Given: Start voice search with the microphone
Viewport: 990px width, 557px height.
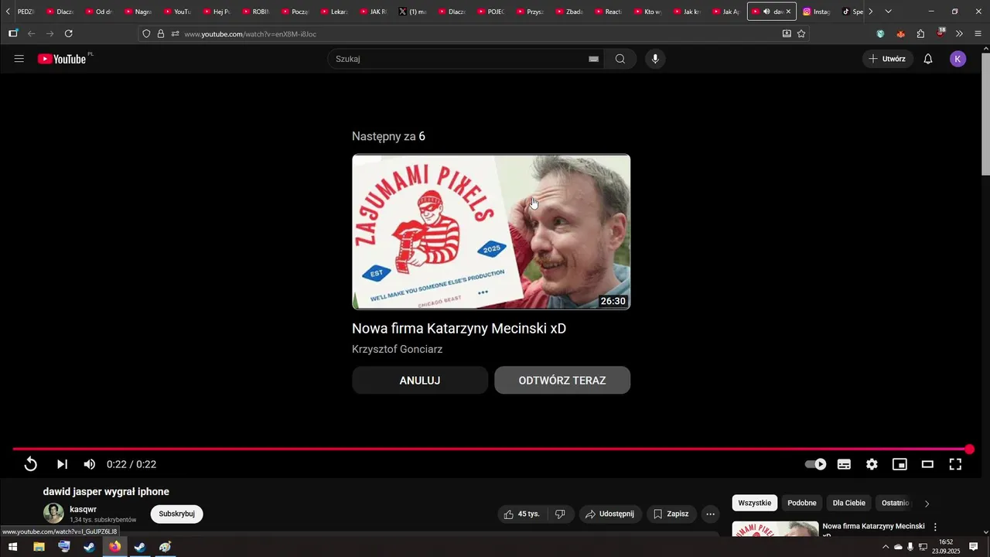Looking at the screenshot, I should coord(655,59).
